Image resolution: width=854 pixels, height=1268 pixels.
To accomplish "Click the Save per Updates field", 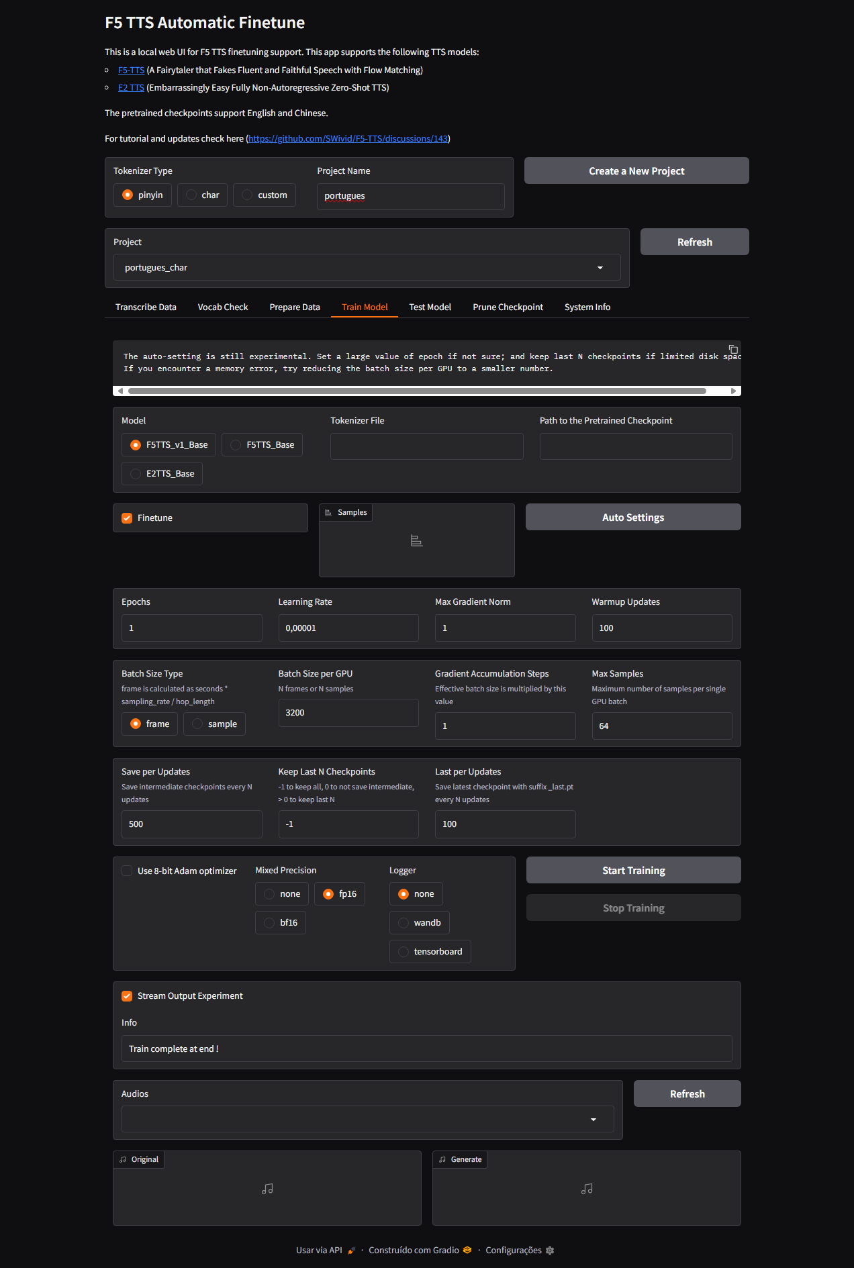I will click(x=192, y=824).
